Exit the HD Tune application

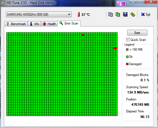(146, 14)
